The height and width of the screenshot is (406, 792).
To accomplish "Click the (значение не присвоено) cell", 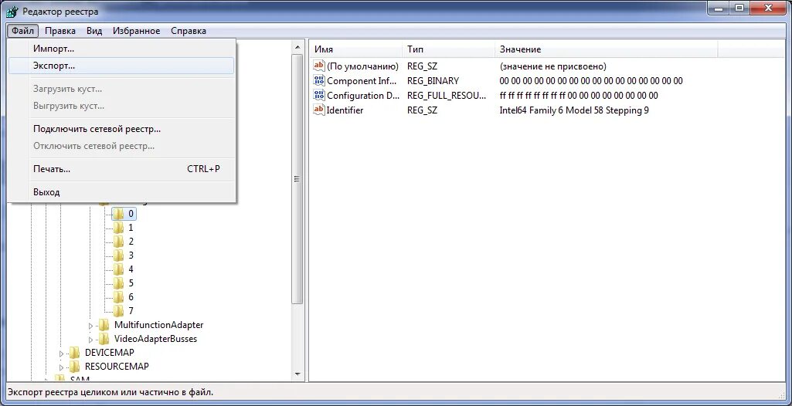I will [552, 66].
